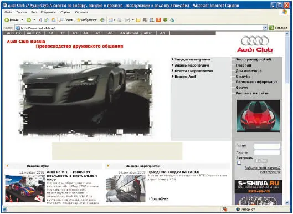Click the yellow folder toolbar icon
Viewport: 293px width, 214px height.
138,20
